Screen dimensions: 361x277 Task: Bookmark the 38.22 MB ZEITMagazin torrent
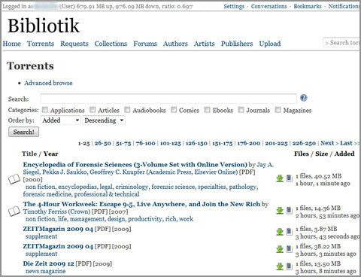(289, 248)
